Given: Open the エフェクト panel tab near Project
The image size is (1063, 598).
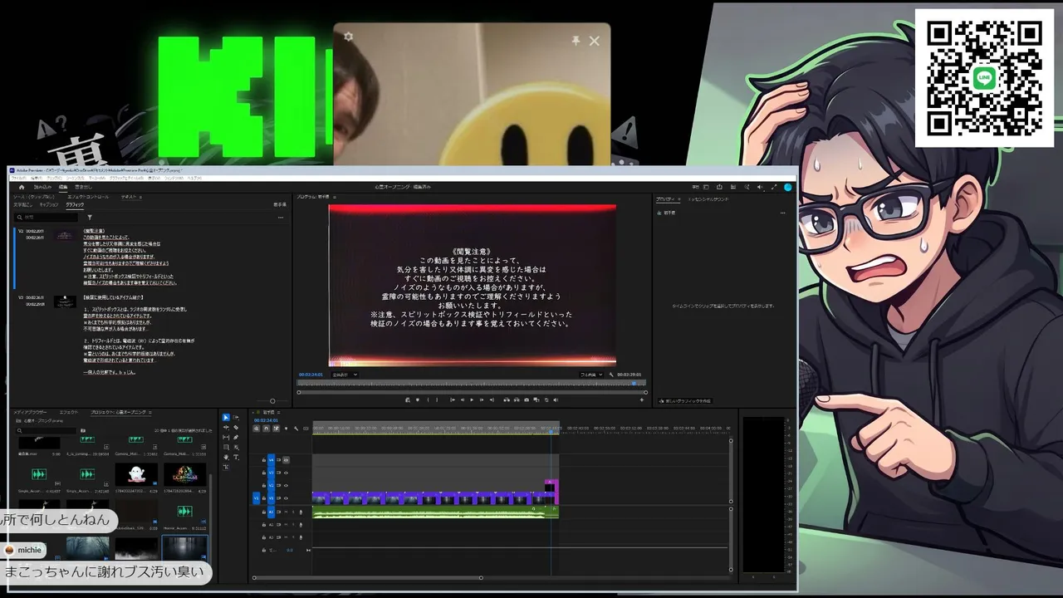Looking at the screenshot, I should pyautogui.click(x=69, y=412).
